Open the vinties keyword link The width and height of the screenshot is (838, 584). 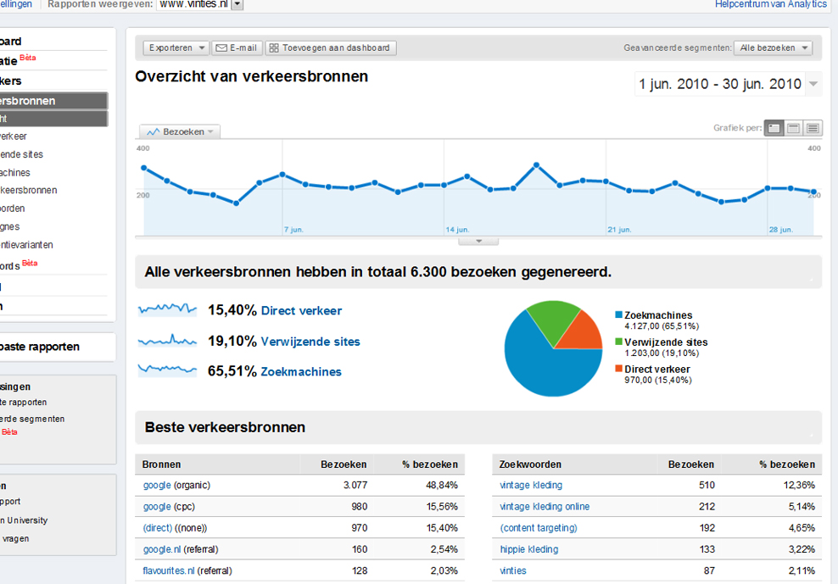[x=513, y=570]
